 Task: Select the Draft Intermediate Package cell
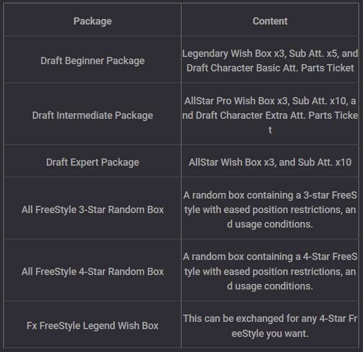93,115
